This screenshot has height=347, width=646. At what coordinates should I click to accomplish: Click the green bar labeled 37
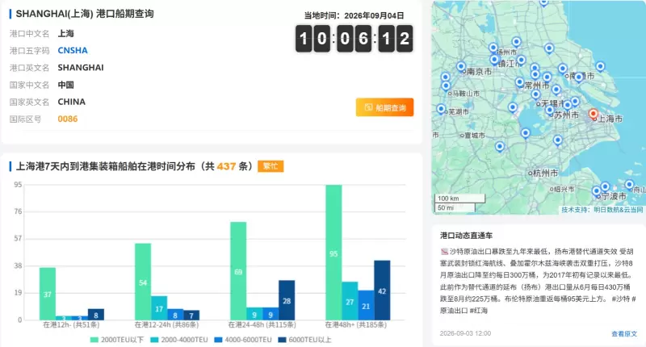(48, 294)
